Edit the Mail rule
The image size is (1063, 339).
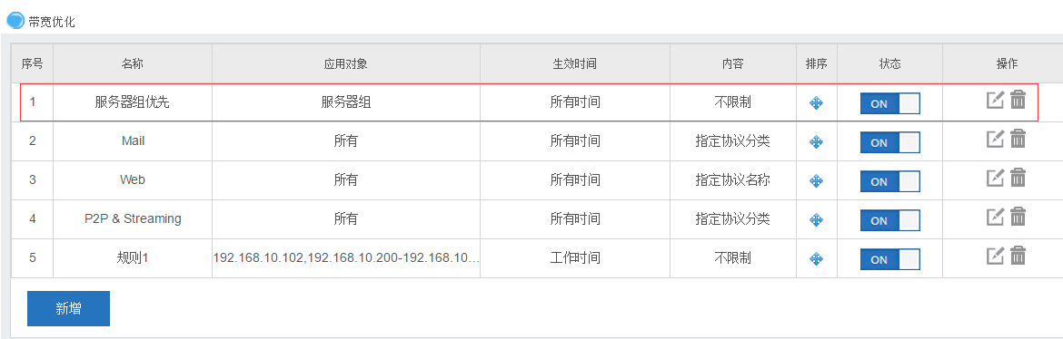[x=995, y=140]
